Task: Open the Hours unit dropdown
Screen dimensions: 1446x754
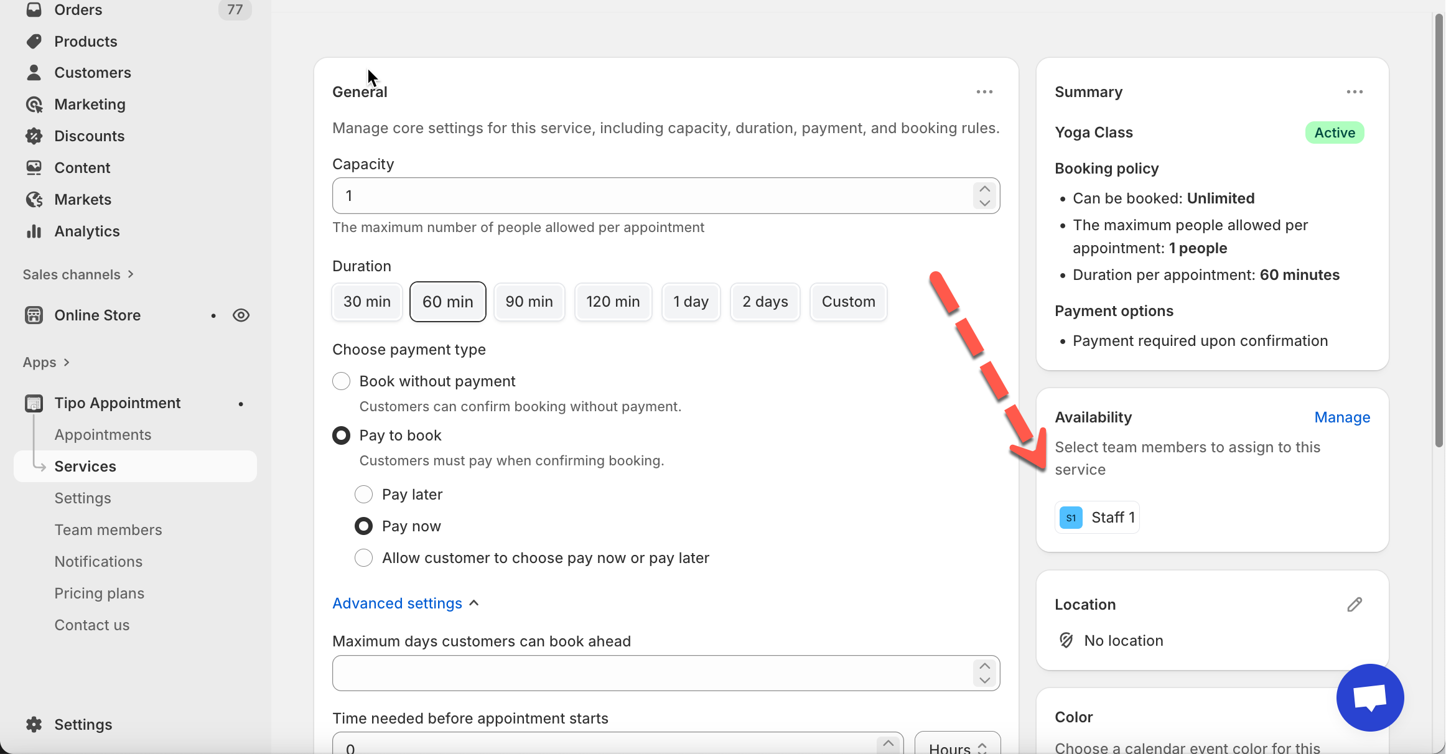Action: point(957,747)
